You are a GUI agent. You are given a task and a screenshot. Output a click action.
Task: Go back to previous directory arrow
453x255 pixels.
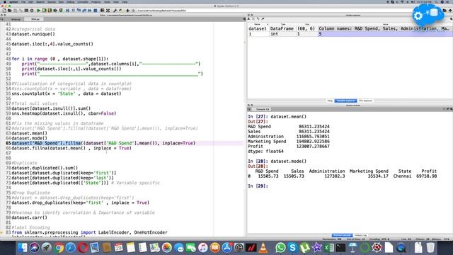click(x=127, y=11)
